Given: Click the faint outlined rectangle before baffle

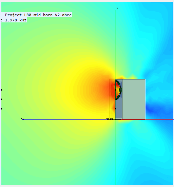Looking at the screenshot, I should 112,99.
